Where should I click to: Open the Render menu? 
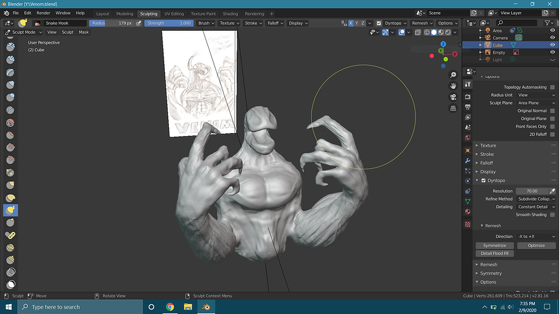(43, 13)
